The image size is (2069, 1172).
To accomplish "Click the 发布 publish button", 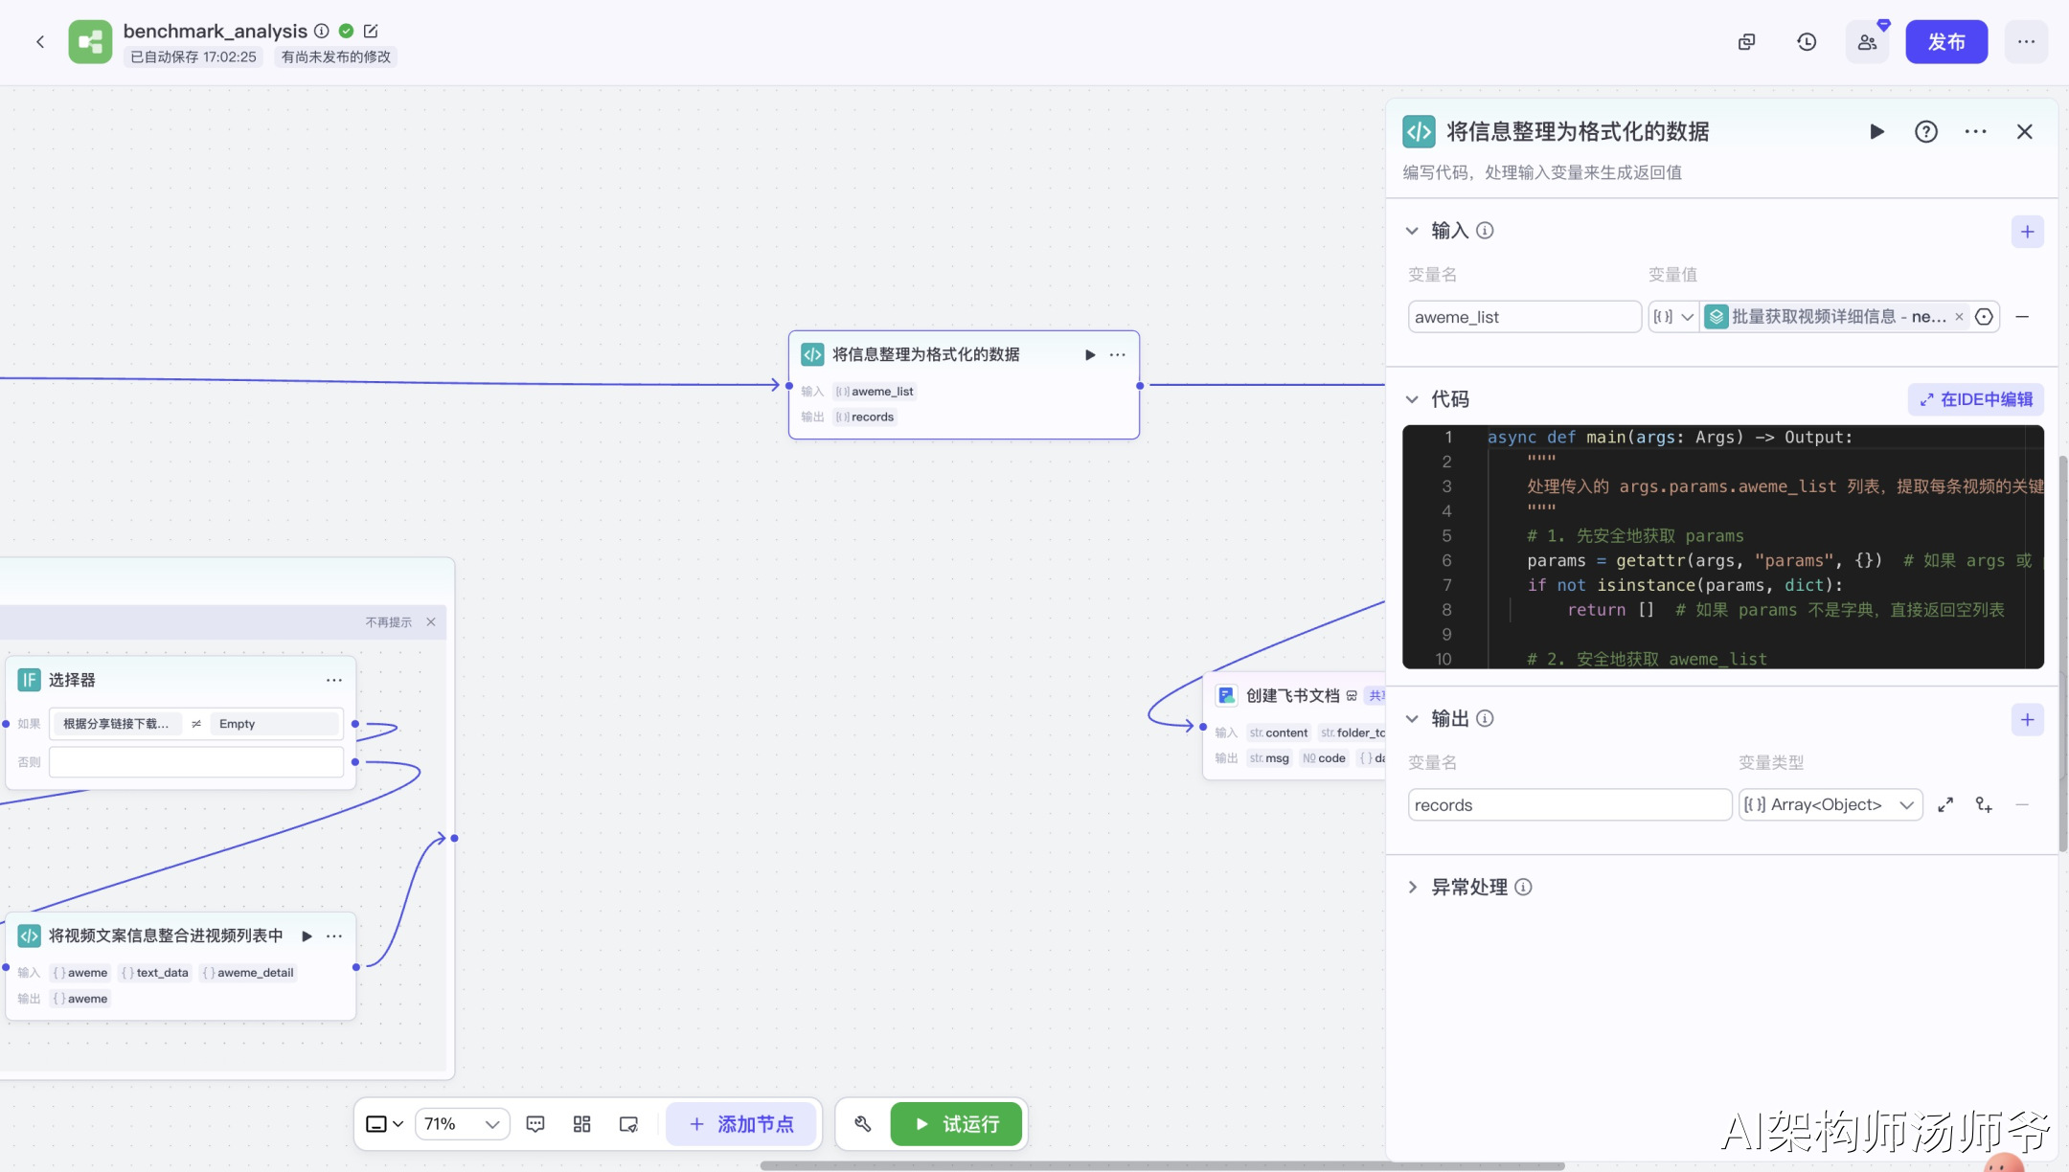I will coord(1945,42).
